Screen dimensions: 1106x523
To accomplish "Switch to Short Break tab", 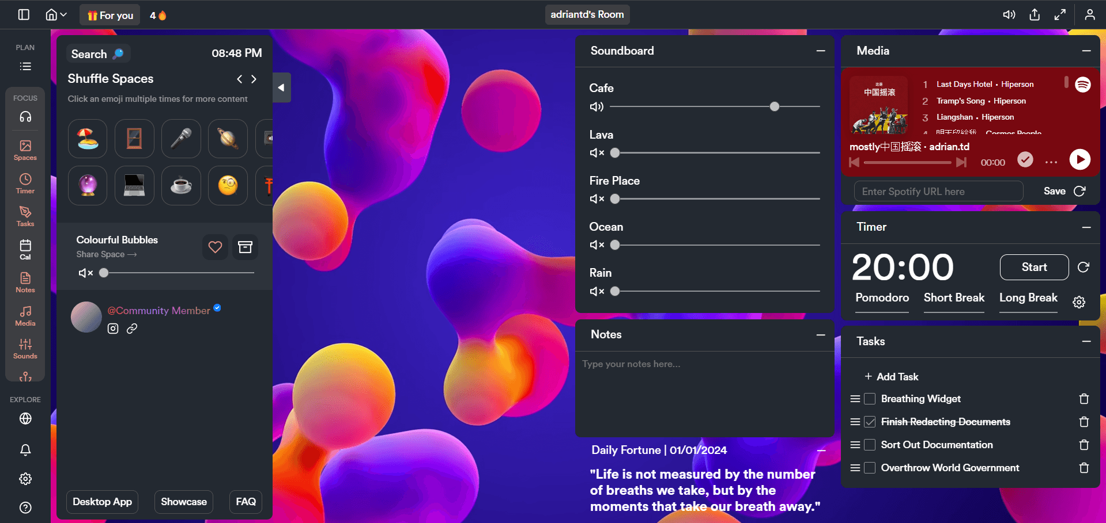I will tap(954, 297).
